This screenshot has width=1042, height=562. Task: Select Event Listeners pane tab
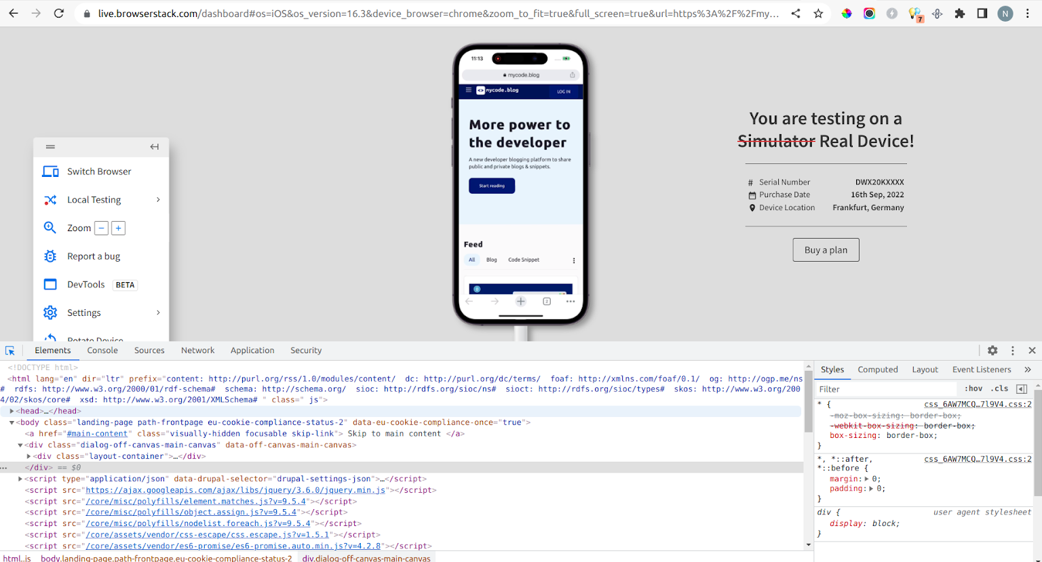click(x=982, y=369)
